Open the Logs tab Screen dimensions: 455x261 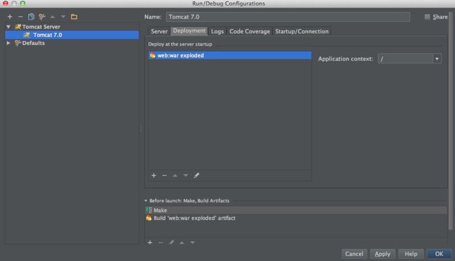(x=217, y=31)
